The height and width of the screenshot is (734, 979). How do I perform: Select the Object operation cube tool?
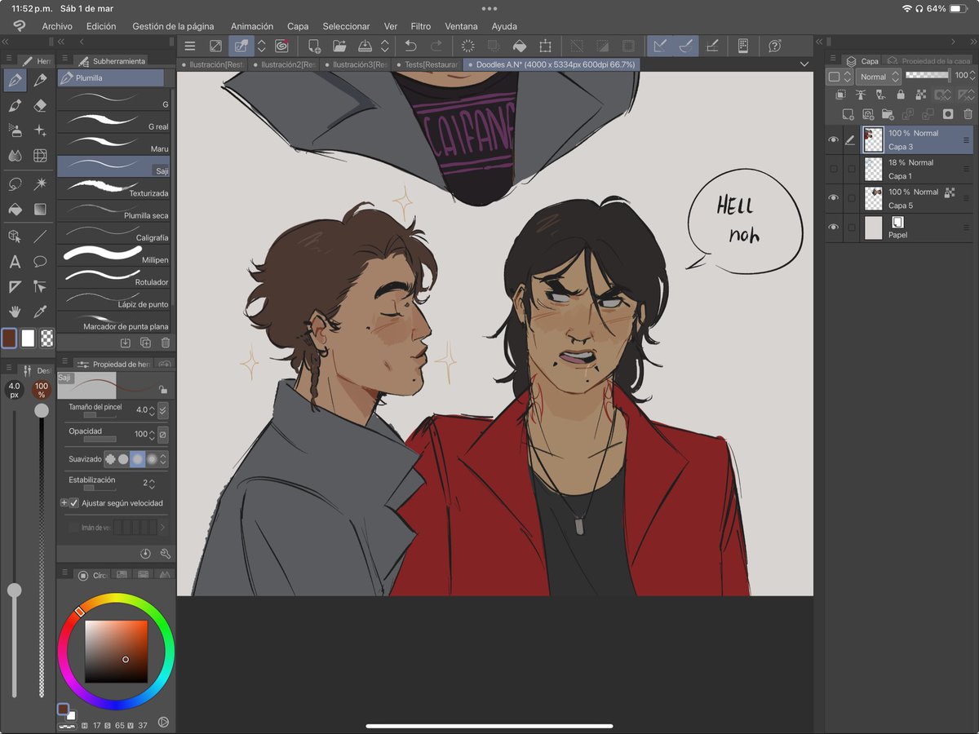(15, 236)
